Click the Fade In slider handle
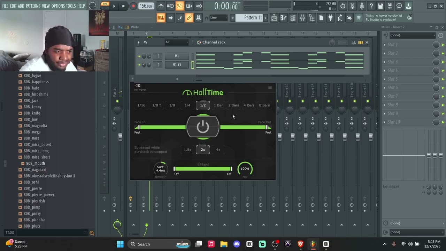The height and width of the screenshot is (251, 446). coord(139,127)
